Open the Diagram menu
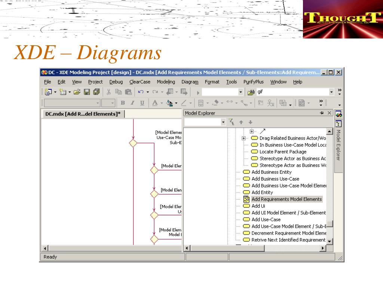 190,82
